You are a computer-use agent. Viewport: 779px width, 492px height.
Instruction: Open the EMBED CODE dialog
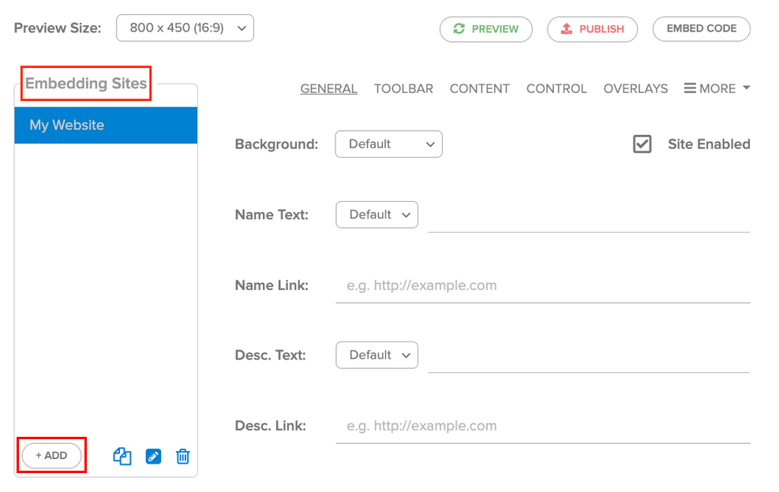click(x=701, y=28)
